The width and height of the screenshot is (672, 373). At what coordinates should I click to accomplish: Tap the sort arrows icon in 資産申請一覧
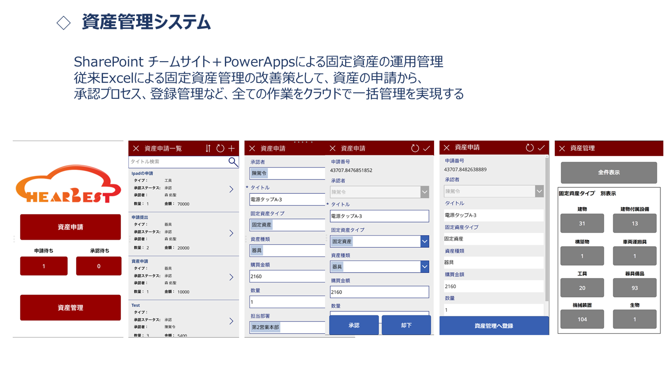(x=208, y=148)
